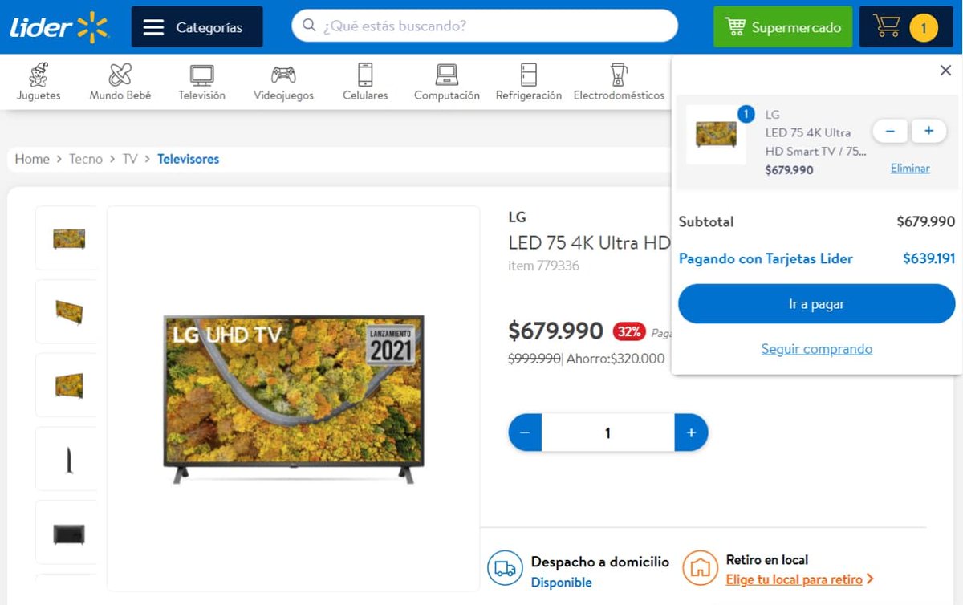Click the Lider logo
Viewport: 963px width, 605px height.
[59, 26]
